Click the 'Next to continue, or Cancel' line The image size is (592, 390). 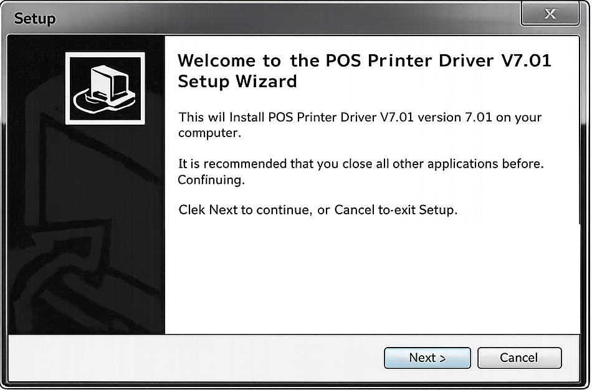(x=318, y=209)
